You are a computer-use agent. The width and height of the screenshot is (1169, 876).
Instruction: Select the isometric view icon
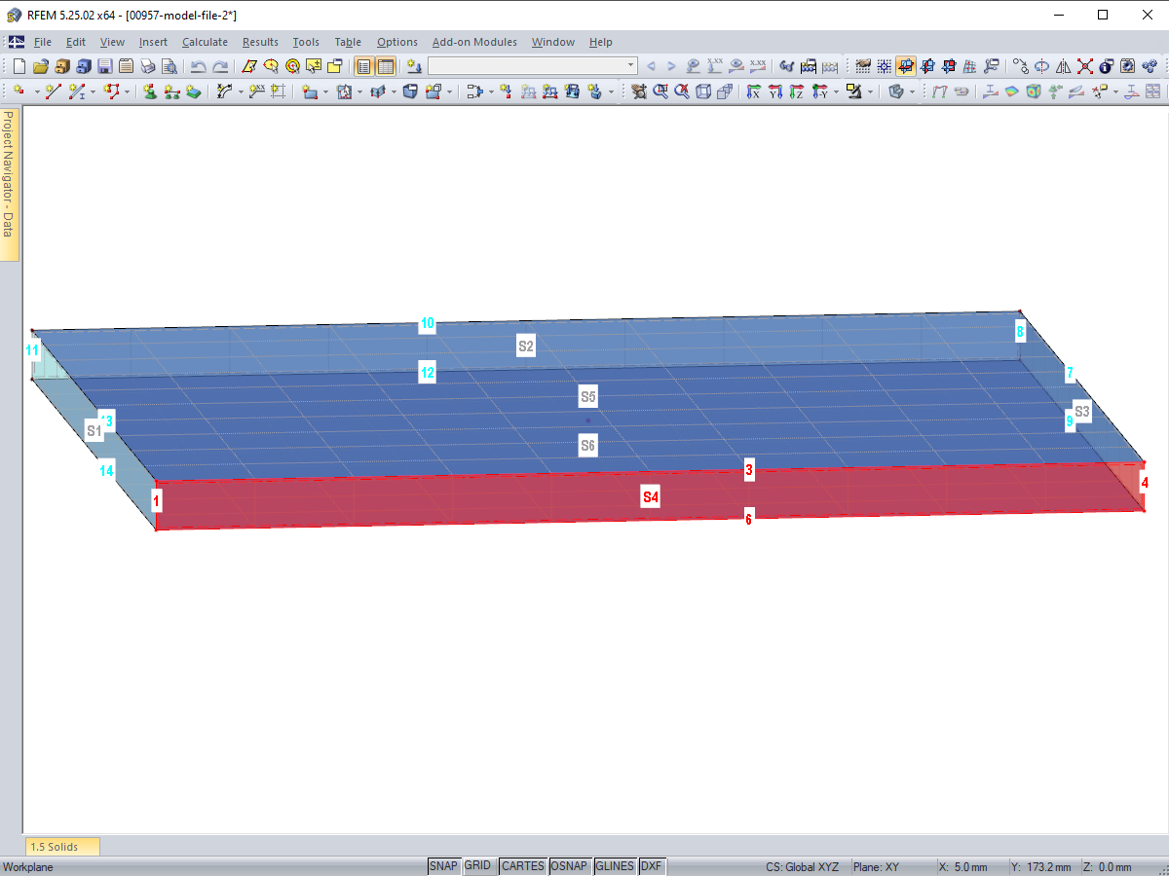click(701, 91)
